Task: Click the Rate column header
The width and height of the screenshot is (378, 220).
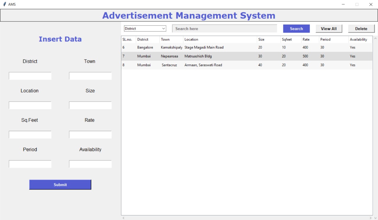Action: (310, 39)
